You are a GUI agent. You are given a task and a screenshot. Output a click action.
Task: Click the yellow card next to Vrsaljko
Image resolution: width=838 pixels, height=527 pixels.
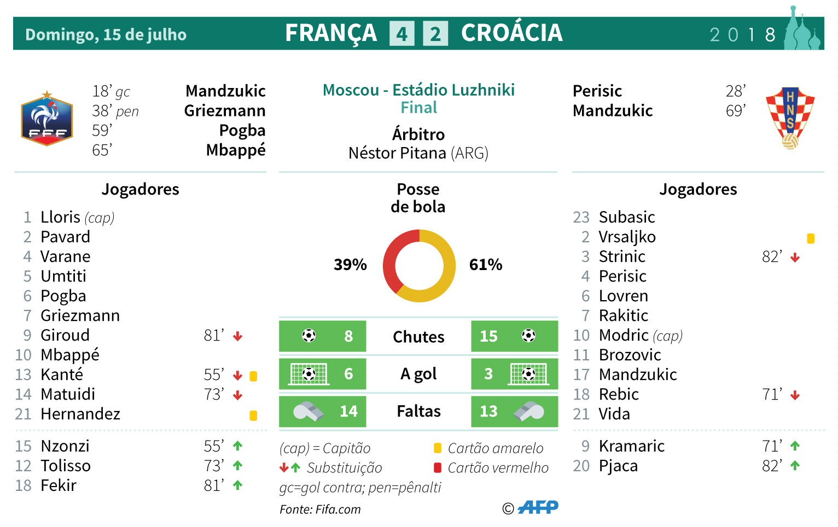pos(811,238)
